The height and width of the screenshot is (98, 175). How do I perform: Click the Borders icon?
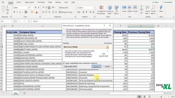(26, 12)
